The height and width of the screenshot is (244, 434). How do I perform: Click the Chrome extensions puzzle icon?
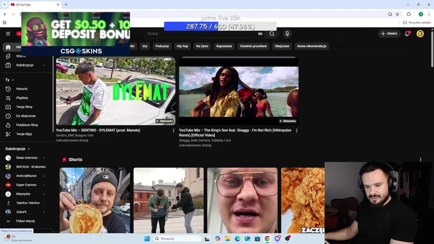[409, 14]
